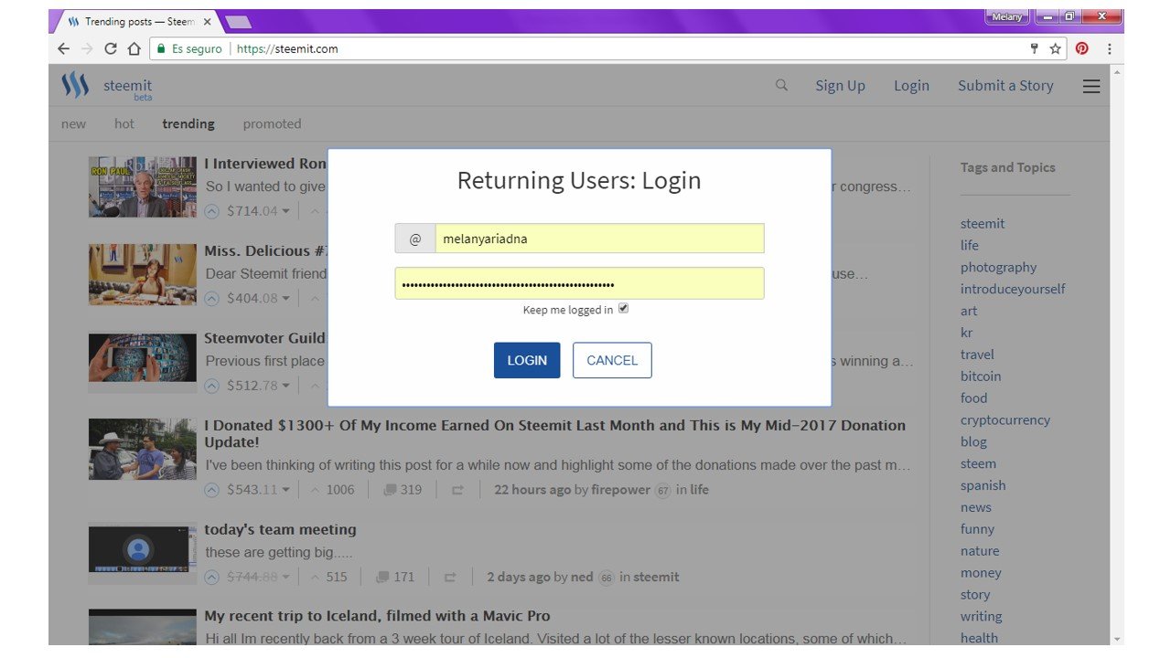This screenshot has width=1171, height=658.
Task: Open the promoted posts tab
Action: click(x=272, y=123)
